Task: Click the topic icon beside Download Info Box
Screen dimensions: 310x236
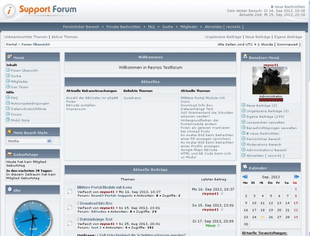Action: tap(70, 207)
